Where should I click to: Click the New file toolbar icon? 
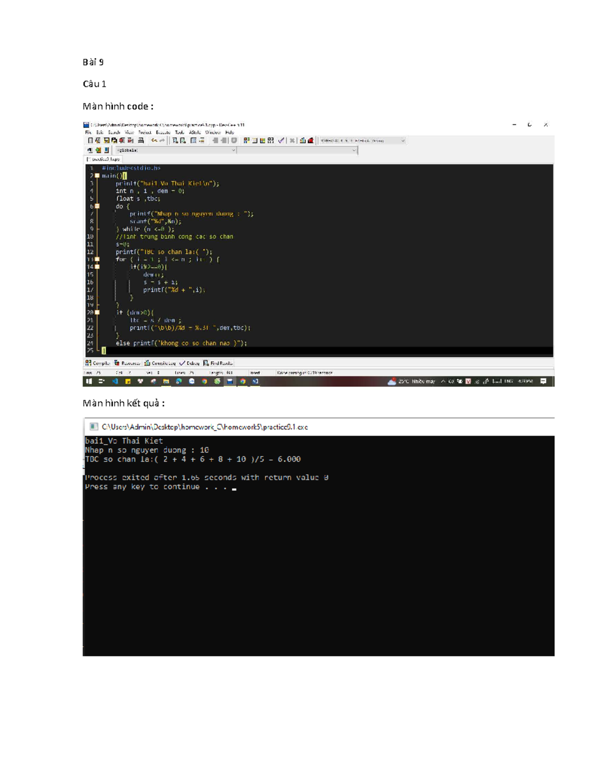(x=90, y=141)
